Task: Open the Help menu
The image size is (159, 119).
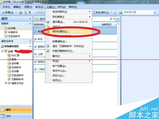Action: (73, 7)
